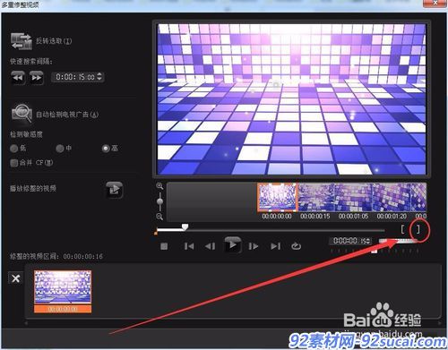Select high detection sensitivity radio
The height and width of the screenshot is (350, 448).
coord(106,149)
